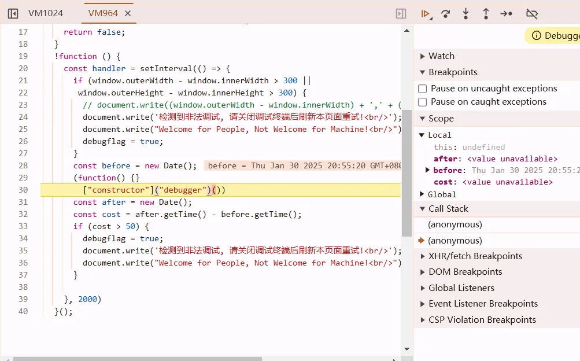
Task: Click the Debugger paused info badge
Action: point(552,36)
